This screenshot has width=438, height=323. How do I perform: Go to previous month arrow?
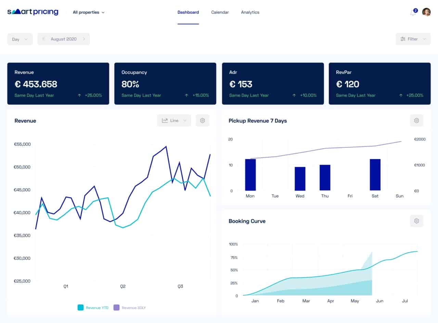pyautogui.click(x=43, y=39)
